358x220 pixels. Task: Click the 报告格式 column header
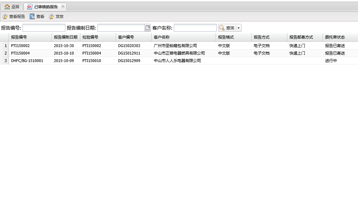click(233, 37)
